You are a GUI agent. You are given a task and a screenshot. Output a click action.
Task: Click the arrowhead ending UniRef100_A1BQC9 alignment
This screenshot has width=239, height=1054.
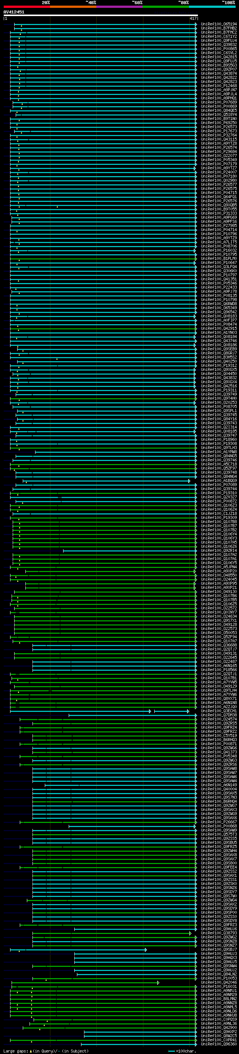(x=189, y=481)
